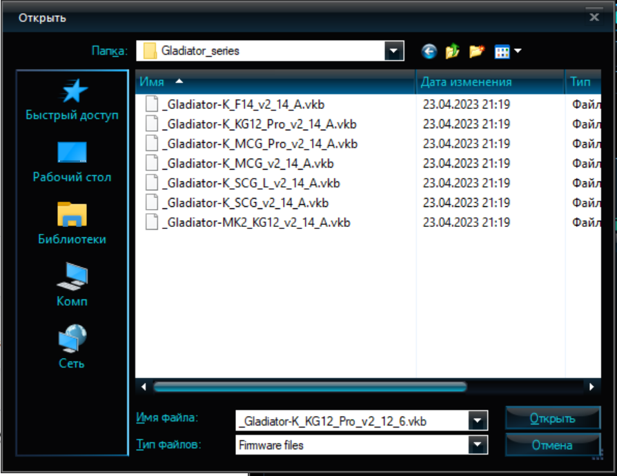This screenshot has height=476, width=617.
Task: Open the view menu icon
Action: [502, 52]
